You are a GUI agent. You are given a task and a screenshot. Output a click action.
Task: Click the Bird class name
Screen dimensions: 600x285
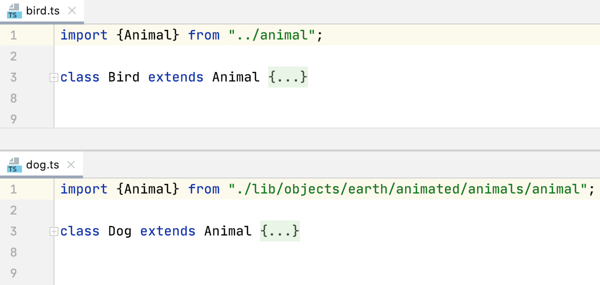[123, 77]
